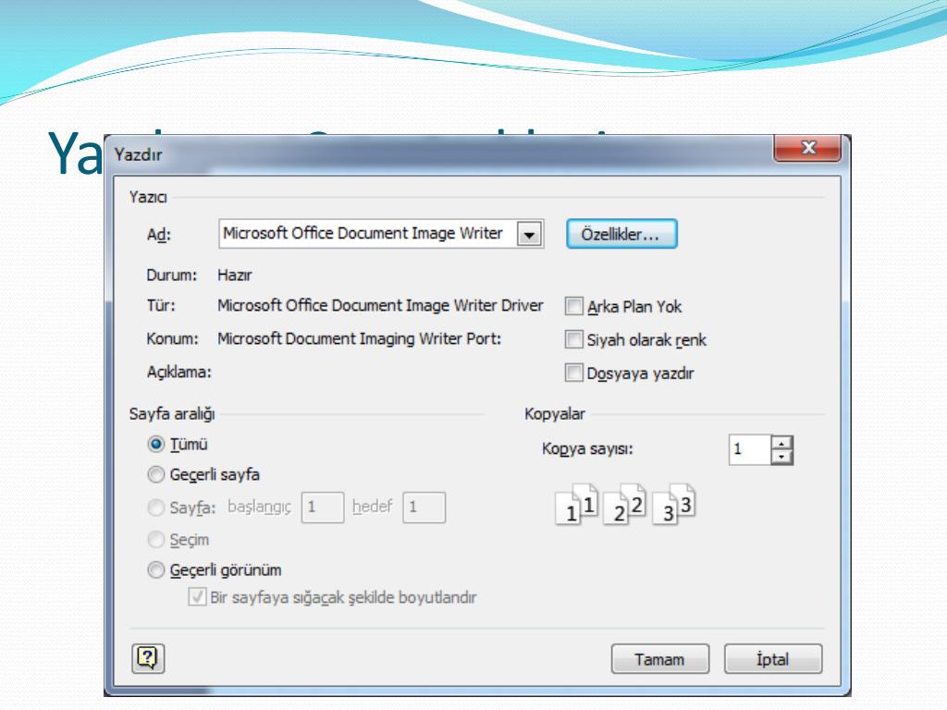Viewport: 947px width, 710px height.
Task: Click the Microsoft Office Document Image Writer combo box
Action: pos(381,234)
